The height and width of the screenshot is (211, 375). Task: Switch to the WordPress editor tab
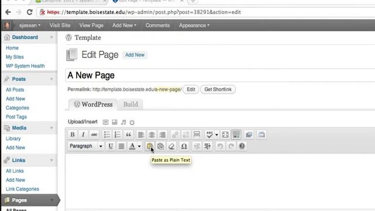(93, 104)
